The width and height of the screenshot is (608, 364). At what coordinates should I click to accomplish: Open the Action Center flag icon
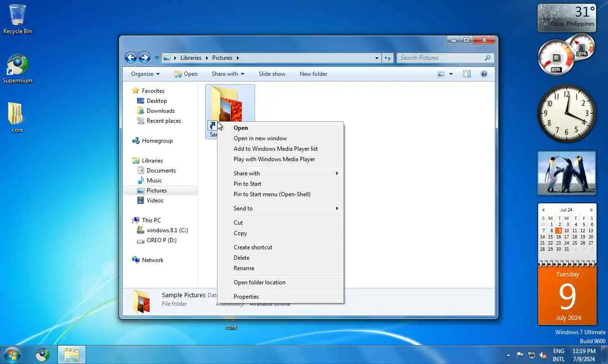pos(520,355)
